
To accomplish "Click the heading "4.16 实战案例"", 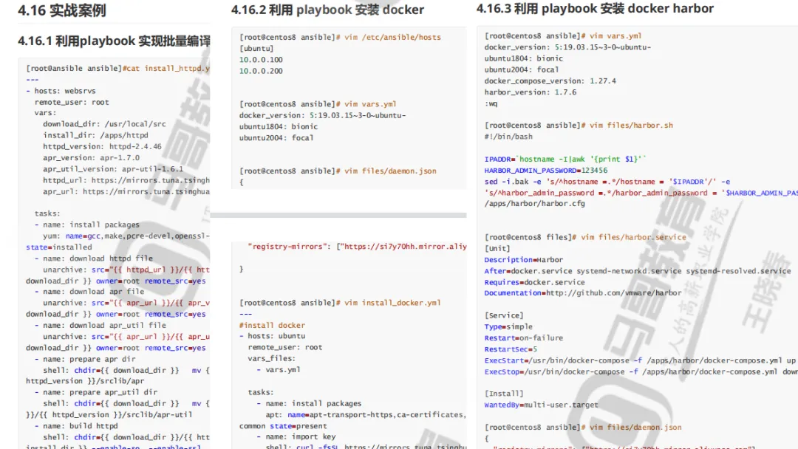I will [x=62, y=10].
